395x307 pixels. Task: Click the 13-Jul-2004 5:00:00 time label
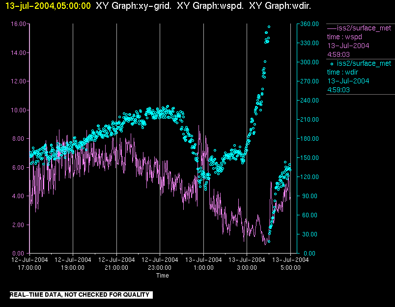(290, 263)
